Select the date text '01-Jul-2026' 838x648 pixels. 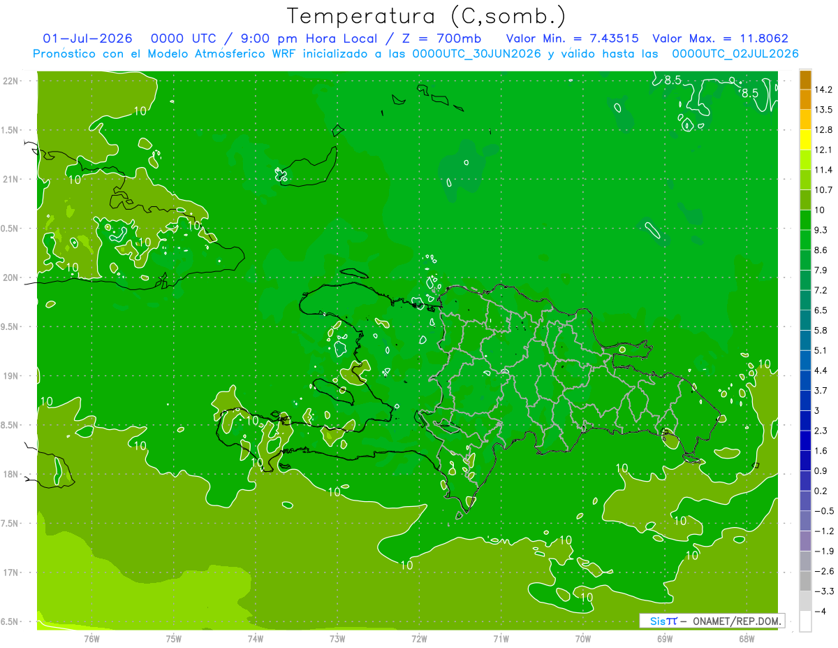pyautogui.click(x=87, y=38)
